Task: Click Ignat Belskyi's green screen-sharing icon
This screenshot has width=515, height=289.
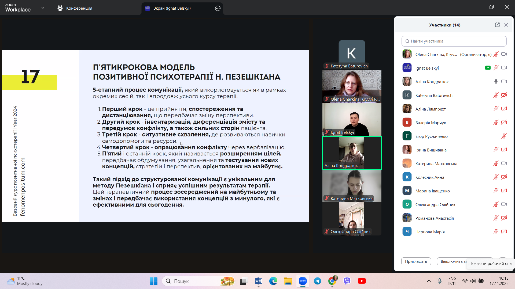Action: click(488, 68)
